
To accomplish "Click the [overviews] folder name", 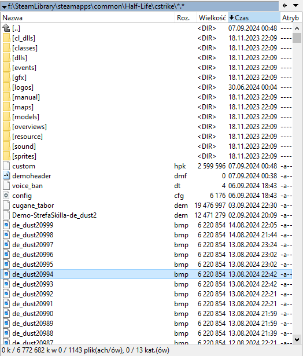I will [29, 127].
